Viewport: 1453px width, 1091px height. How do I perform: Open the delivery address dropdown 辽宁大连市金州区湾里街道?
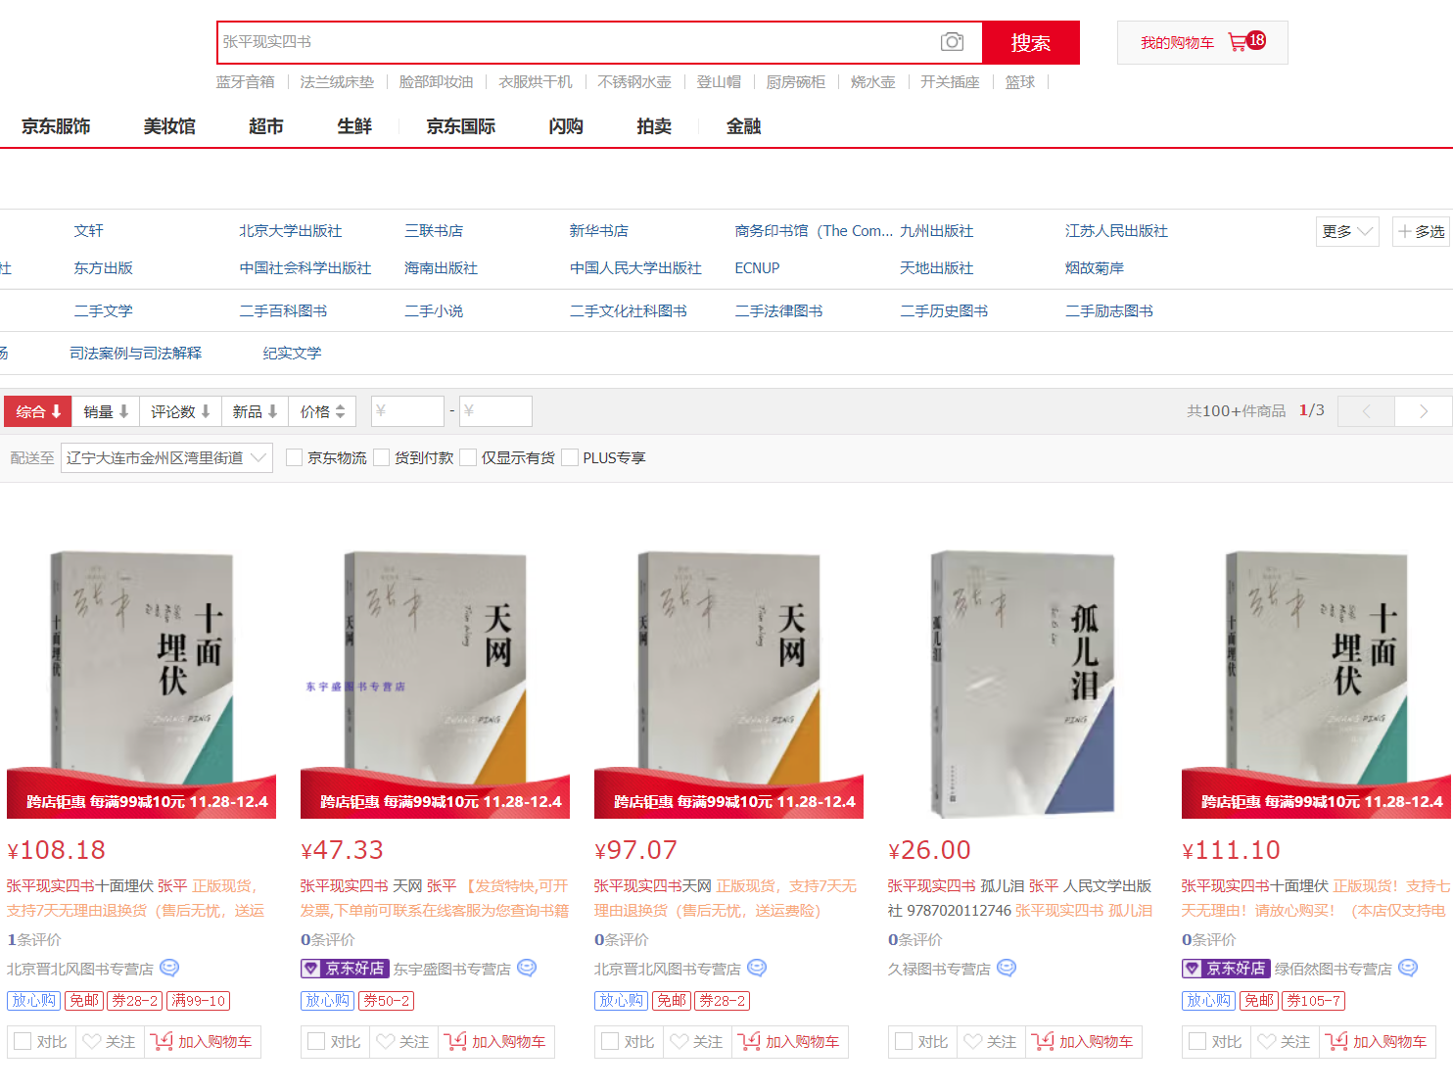166,457
